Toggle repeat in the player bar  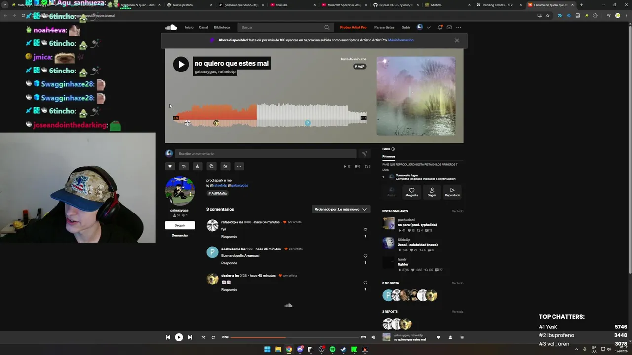pyautogui.click(x=213, y=337)
